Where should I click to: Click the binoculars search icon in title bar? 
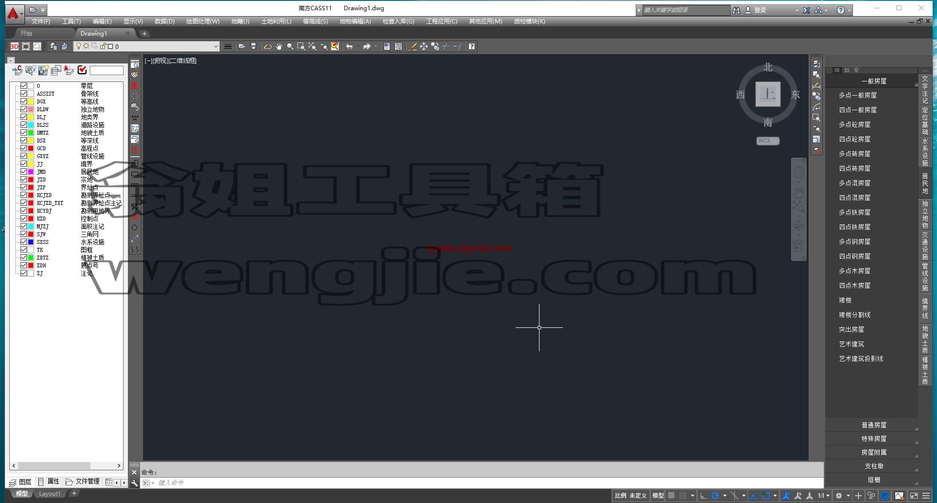736,10
